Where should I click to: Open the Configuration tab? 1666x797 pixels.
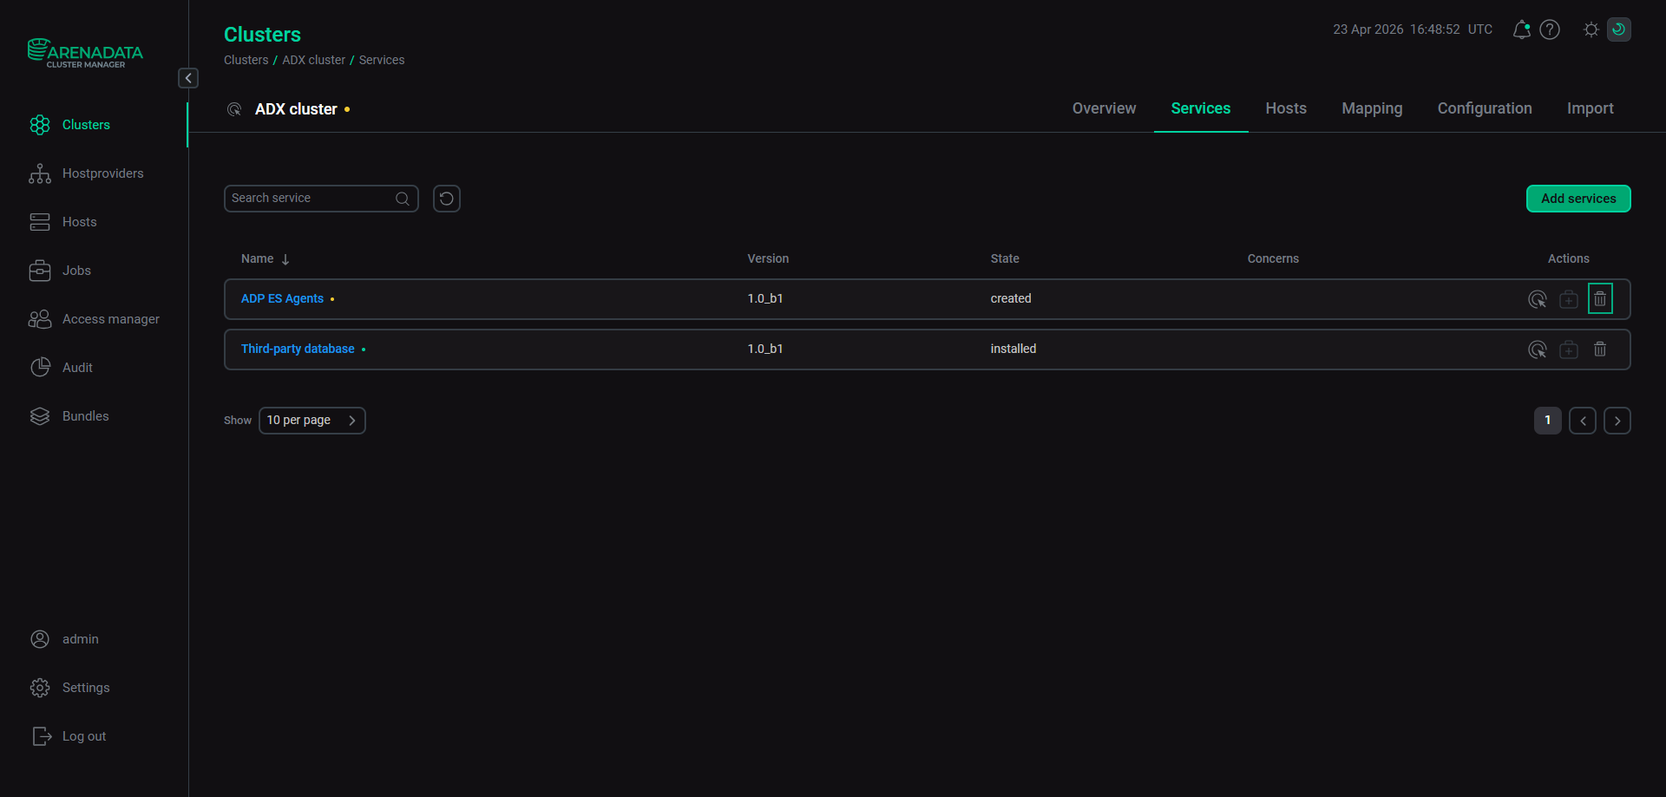coord(1485,108)
